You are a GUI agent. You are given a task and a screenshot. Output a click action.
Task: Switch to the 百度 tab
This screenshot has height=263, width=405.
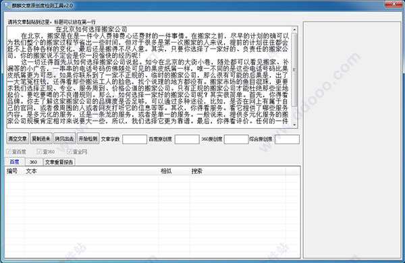tap(15, 162)
